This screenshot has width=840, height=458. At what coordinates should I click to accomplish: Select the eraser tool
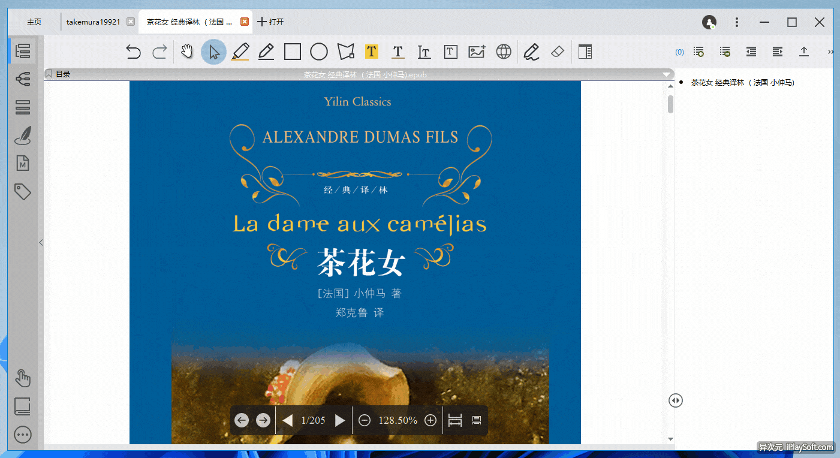558,52
